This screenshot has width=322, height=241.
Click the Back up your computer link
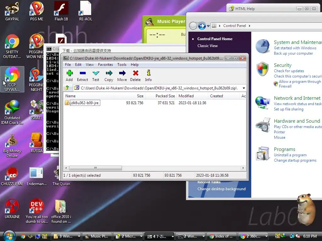coord(293,53)
